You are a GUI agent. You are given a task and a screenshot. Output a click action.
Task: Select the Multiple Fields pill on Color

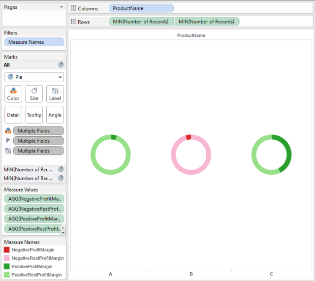click(x=38, y=131)
